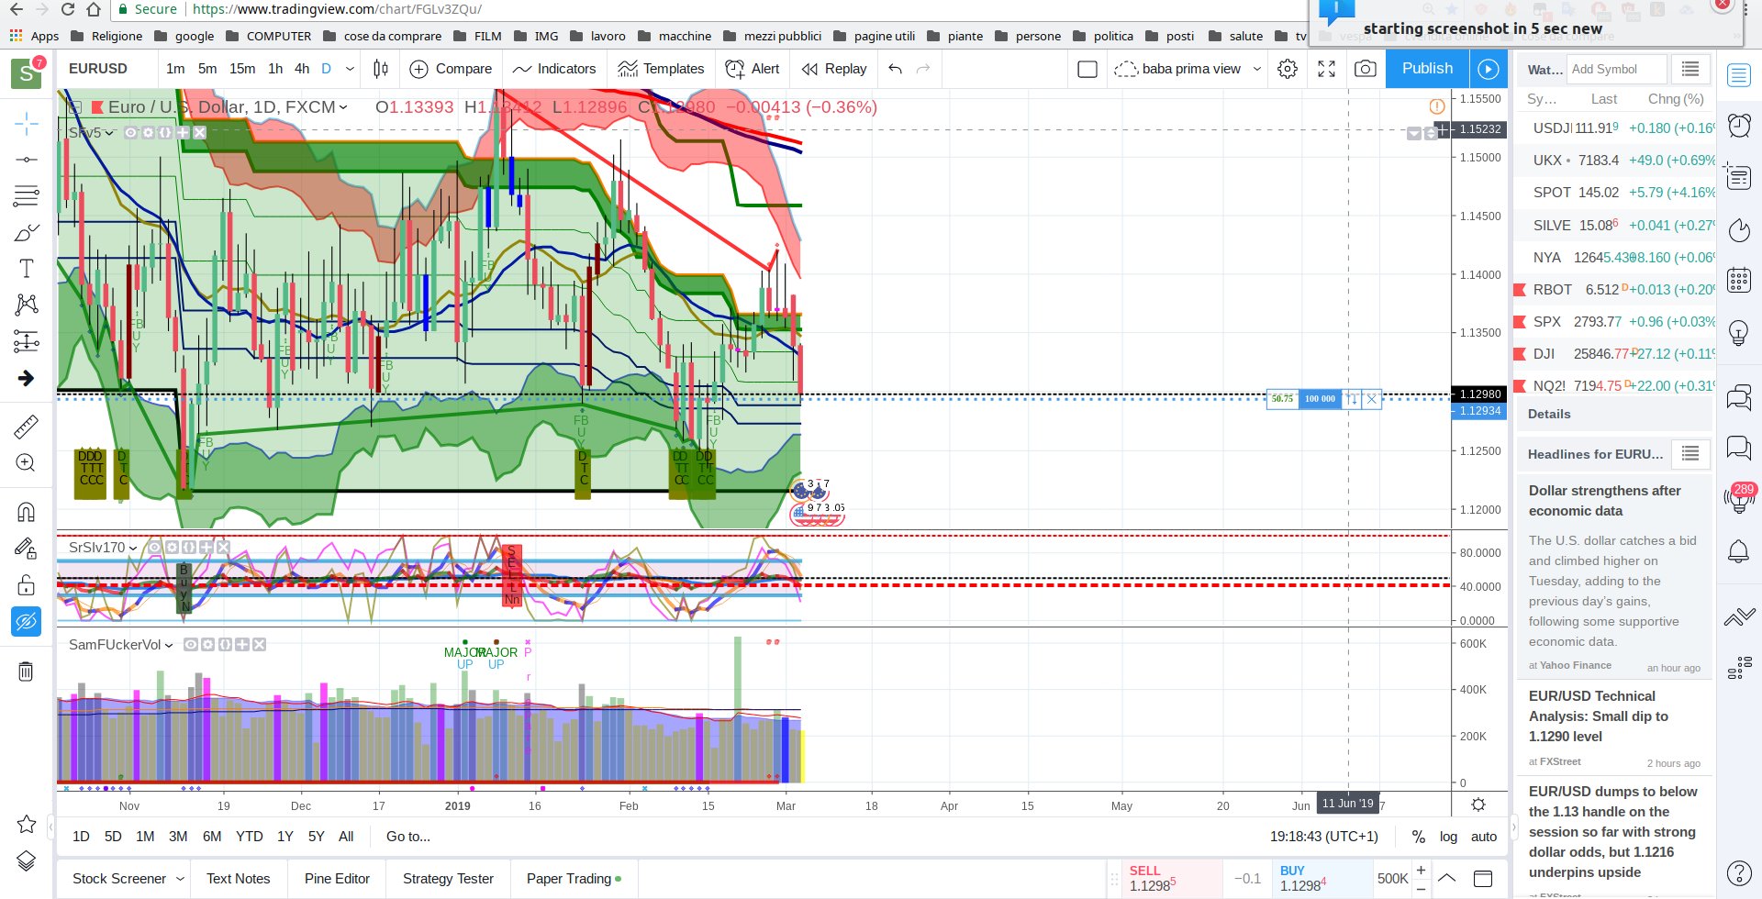This screenshot has height=899, width=1762.
Task: Open the ideas lightbulb panel
Action: (1739, 332)
